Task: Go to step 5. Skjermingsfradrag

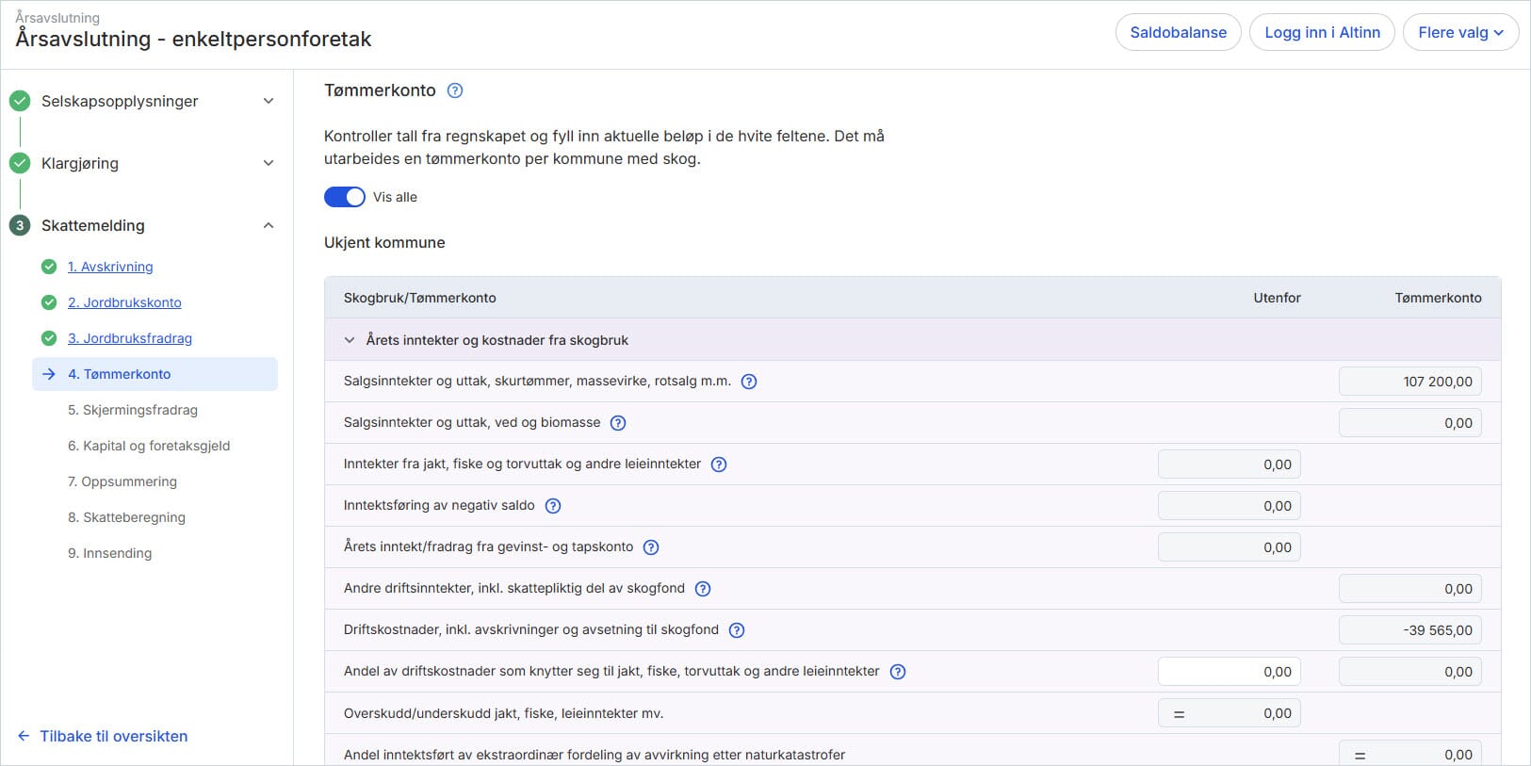Action: [x=133, y=410]
